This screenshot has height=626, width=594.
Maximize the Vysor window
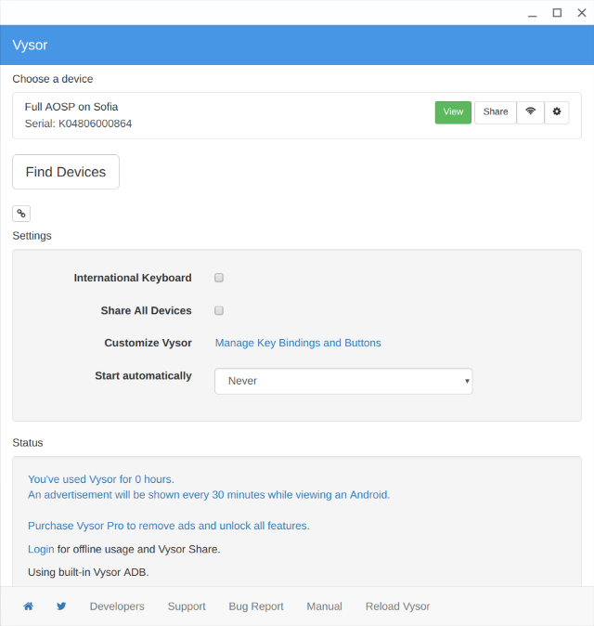point(557,13)
